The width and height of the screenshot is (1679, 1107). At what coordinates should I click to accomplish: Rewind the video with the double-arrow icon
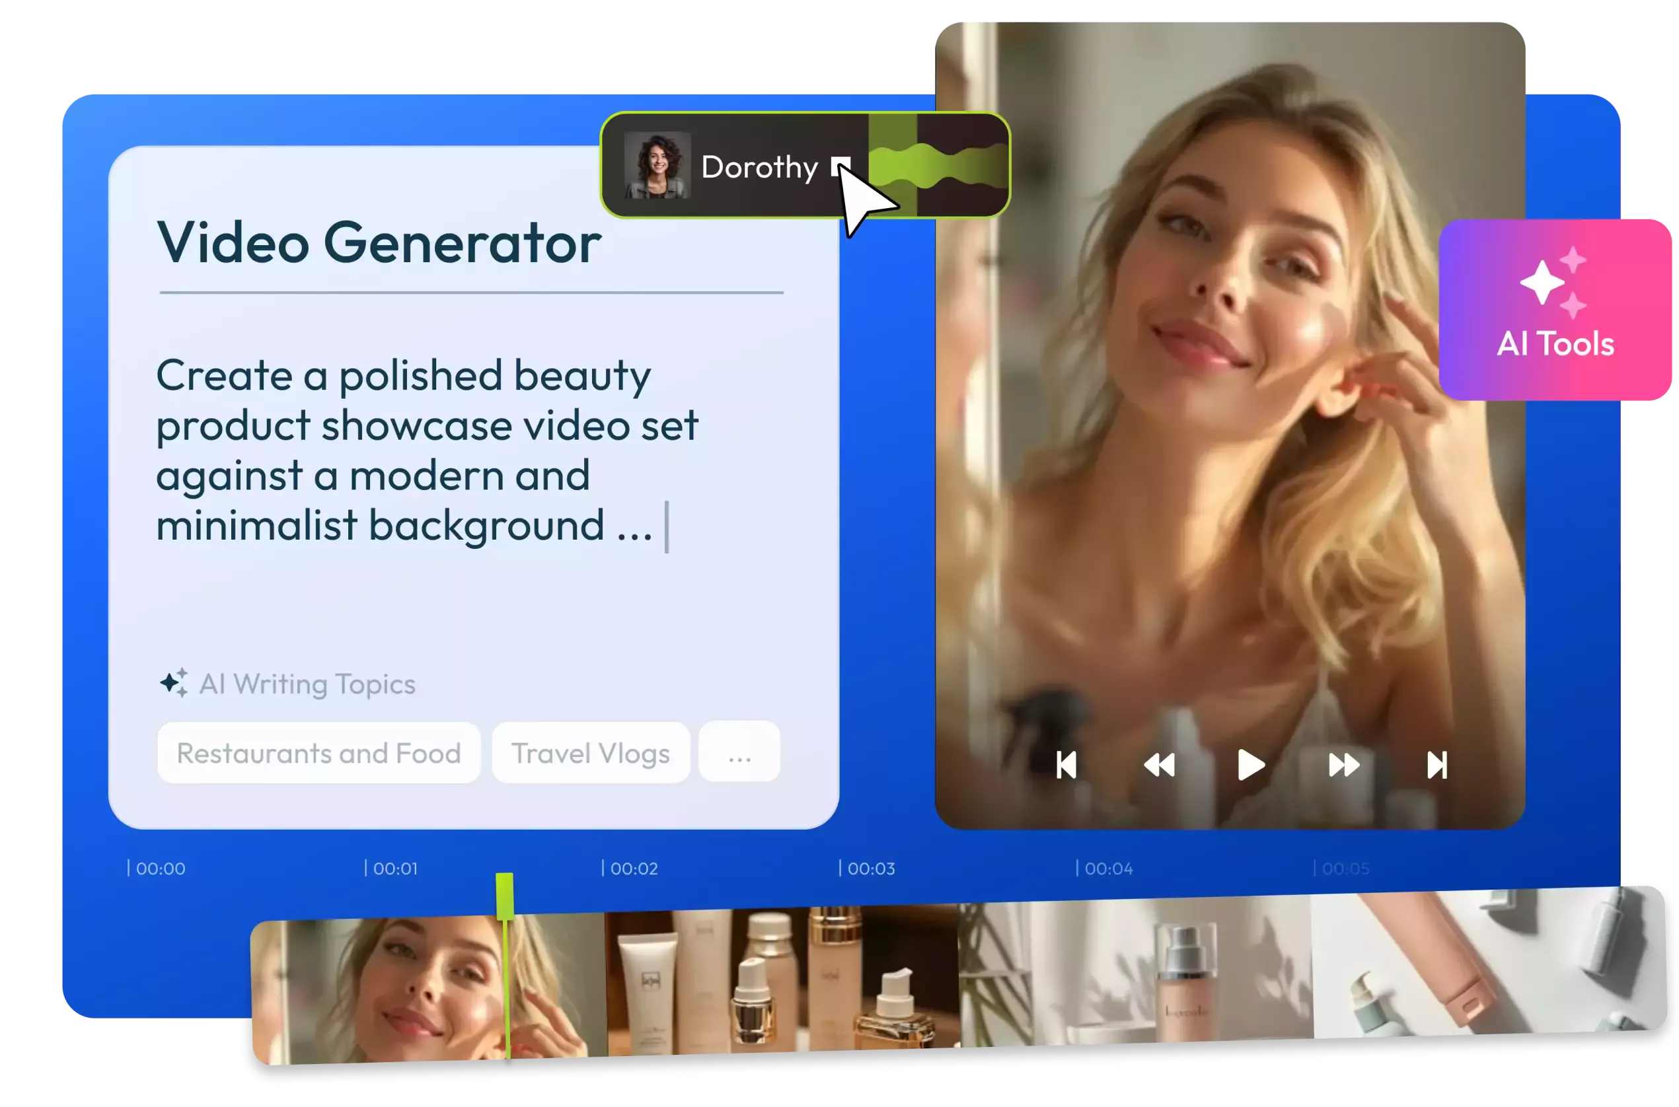click(1158, 766)
